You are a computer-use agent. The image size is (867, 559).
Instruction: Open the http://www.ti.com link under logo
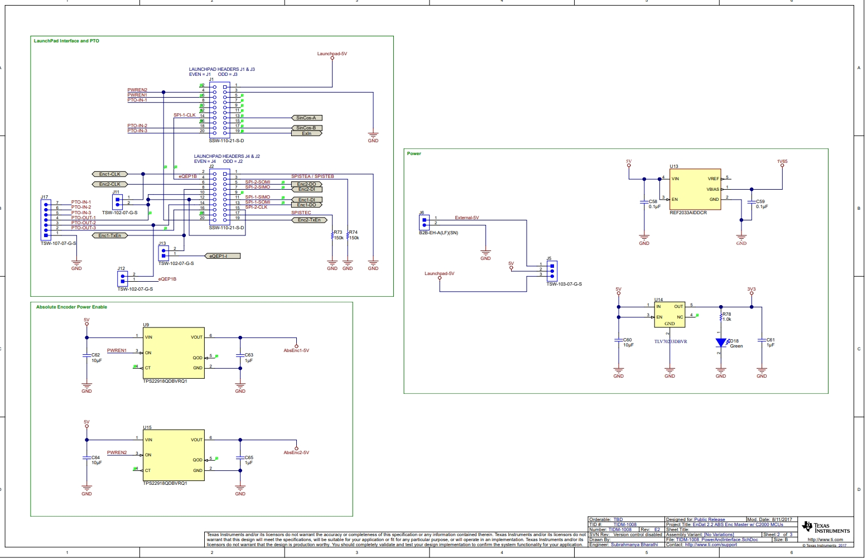click(x=825, y=540)
